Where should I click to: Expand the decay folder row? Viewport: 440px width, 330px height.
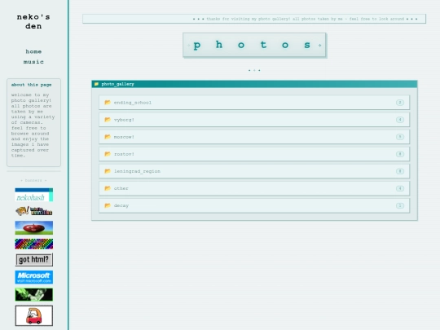pos(254,205)
